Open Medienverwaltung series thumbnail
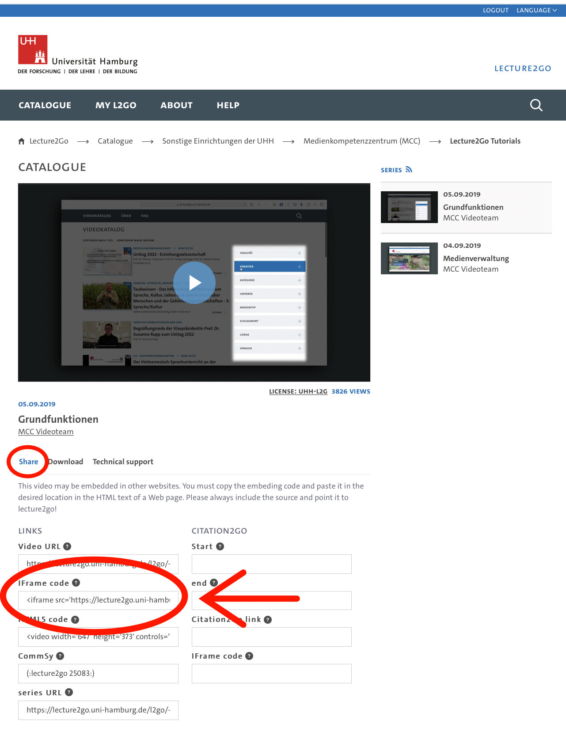566x739 pixels. pos(409,258)
